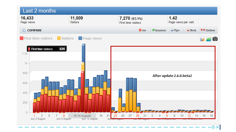This screenshot has height=132, width=236.
Task: Click the 16,433 Page views stat
Action: point(28,20)
